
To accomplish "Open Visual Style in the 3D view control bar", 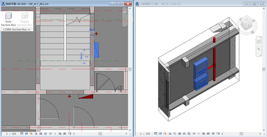I will [x=160, y=134].
